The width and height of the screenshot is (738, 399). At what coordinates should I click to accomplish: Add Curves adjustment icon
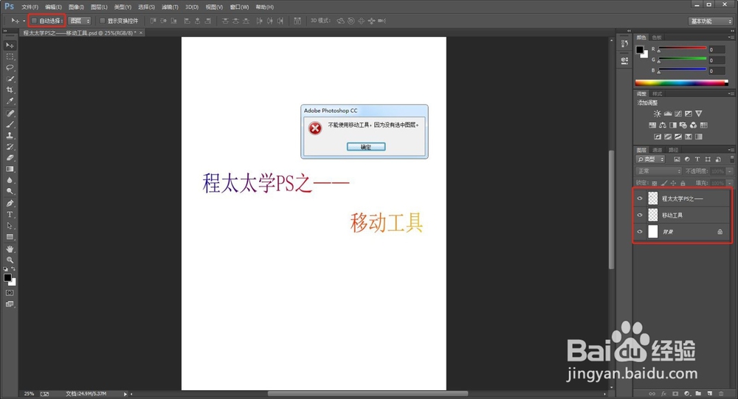[678, 114]
